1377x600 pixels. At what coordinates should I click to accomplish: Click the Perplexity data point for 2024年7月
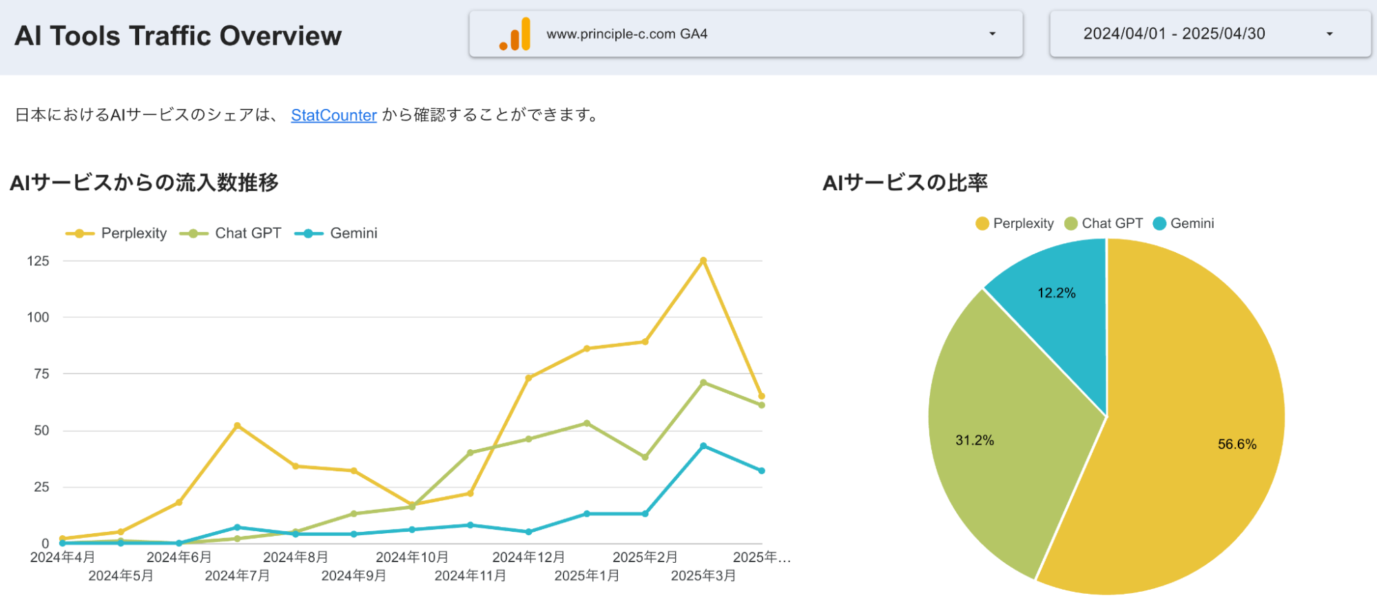tap(237, 426)
